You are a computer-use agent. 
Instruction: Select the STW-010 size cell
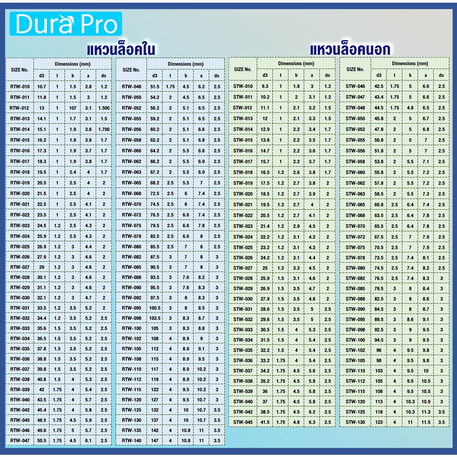point(243,86)
